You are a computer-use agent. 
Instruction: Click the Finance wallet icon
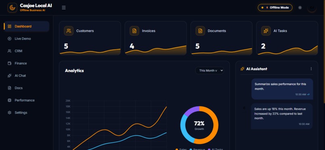9,63
